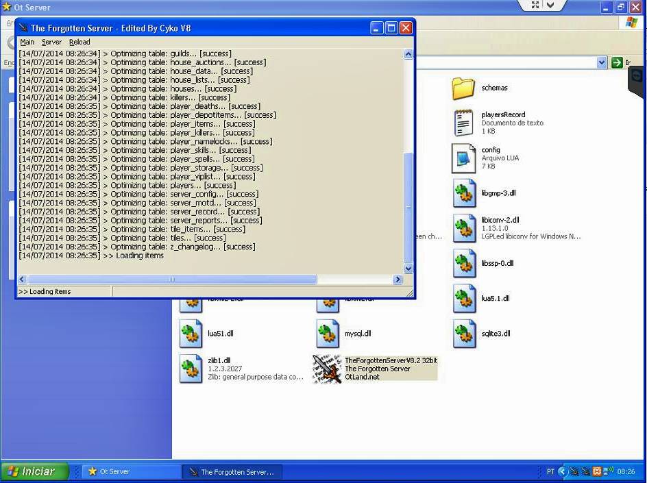Select the sqlite3.dll file icon
The image size is (647, 483).
tap(464, 333)
